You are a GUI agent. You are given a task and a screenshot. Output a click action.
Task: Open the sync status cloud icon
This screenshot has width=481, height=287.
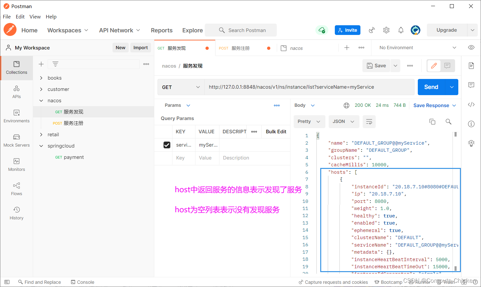click(x=322, y=30)
